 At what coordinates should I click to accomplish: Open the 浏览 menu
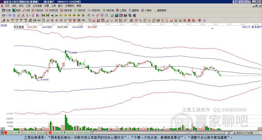coord(14,6)
